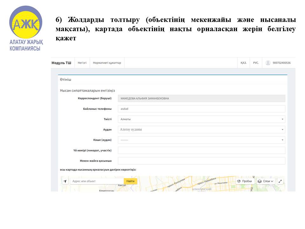The height and width of the screenshot is (229, 305).
Task: Open the Слои layers dropdown
Action: [x=266, y=181]
